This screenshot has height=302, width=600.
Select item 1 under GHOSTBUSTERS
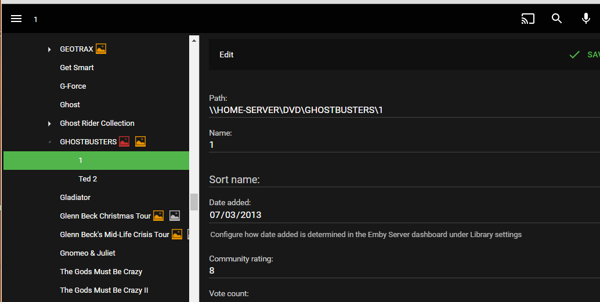pyautogui.click(x=96, y=160)
